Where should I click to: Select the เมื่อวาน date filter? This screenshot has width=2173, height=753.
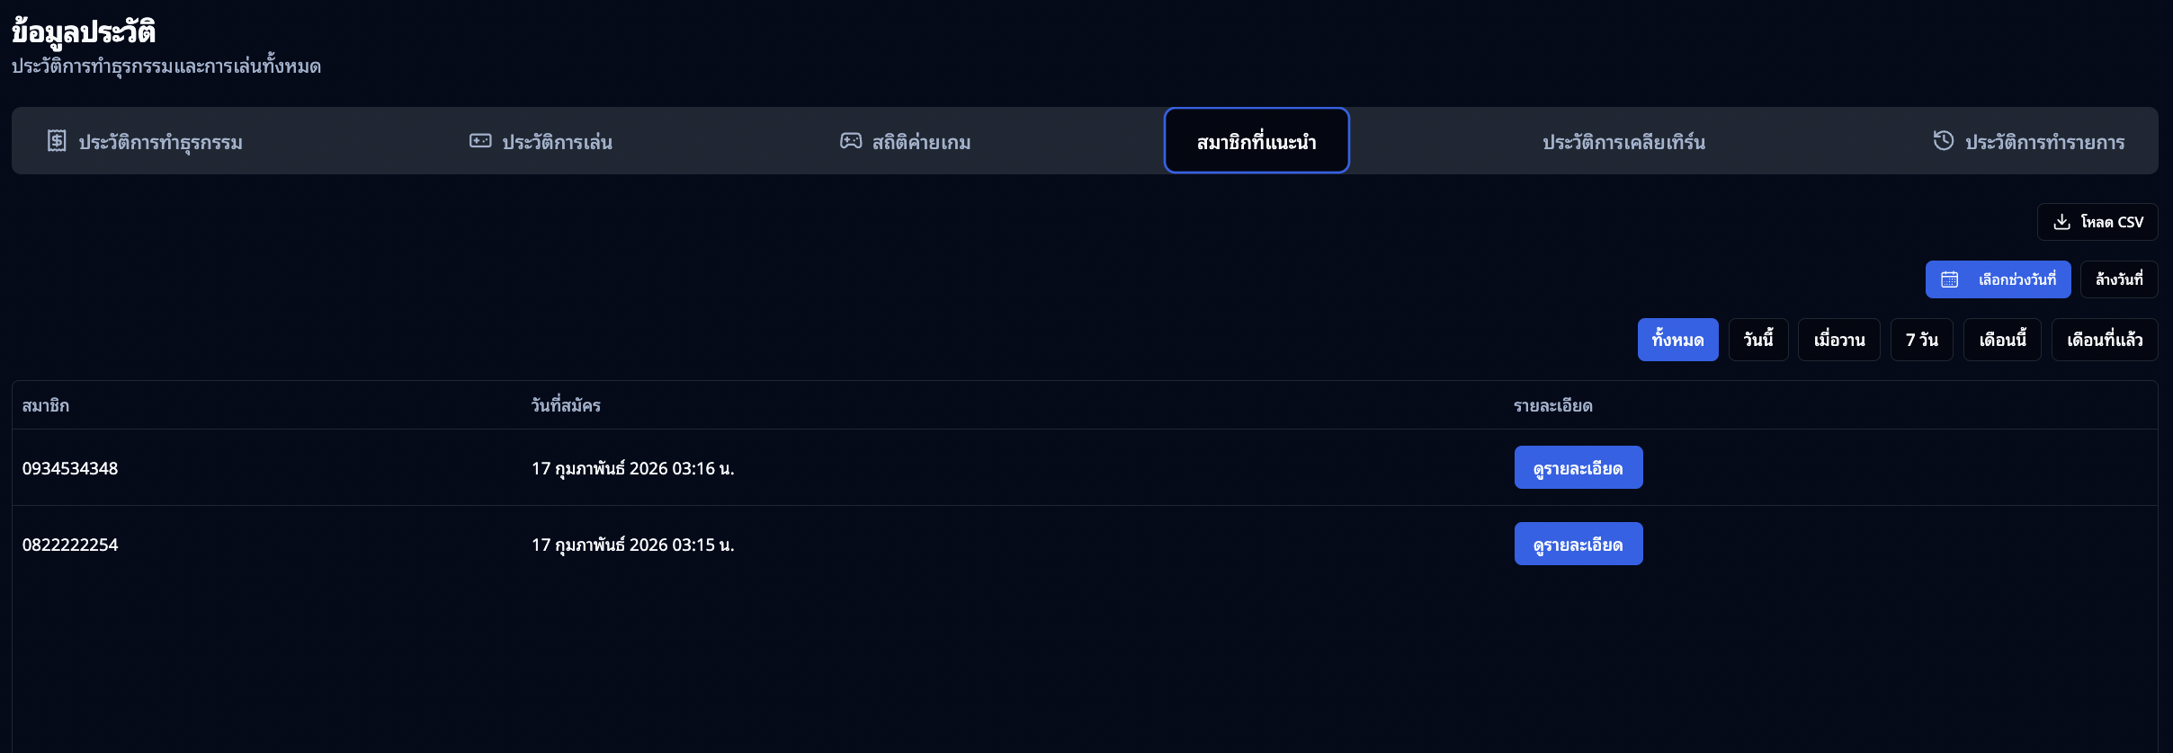pos(1838,340)
